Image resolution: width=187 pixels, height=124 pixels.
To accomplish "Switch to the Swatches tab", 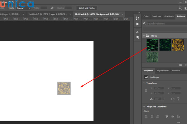I will pos(156,16).
